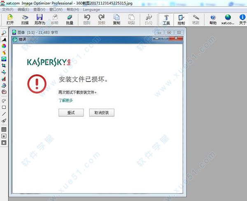Select the hand compress tool in sidebar

4,92
